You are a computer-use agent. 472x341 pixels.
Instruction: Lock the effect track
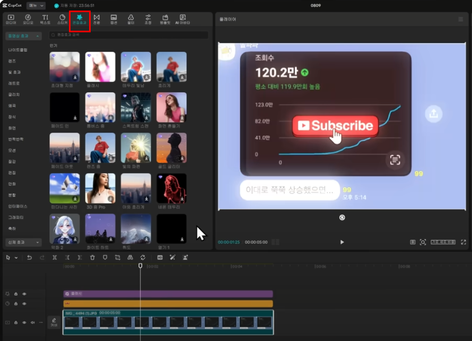[x=16, y=294]
